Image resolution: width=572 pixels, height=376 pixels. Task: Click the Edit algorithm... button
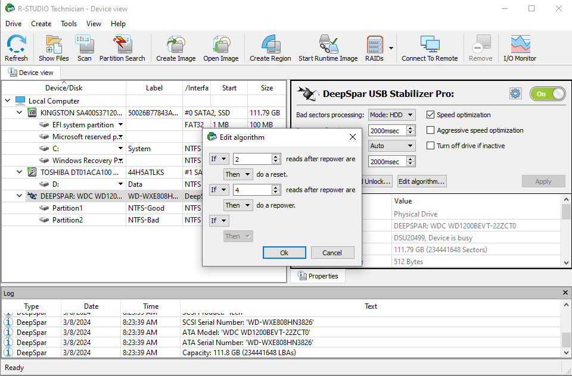pos(421,181)
